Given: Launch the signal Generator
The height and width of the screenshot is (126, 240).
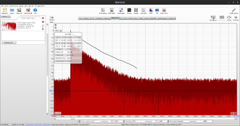Looking at the screenshot, I should coord(121,10).
